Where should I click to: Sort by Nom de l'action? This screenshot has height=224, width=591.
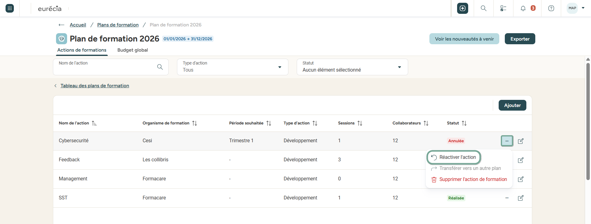coord(94,123)
